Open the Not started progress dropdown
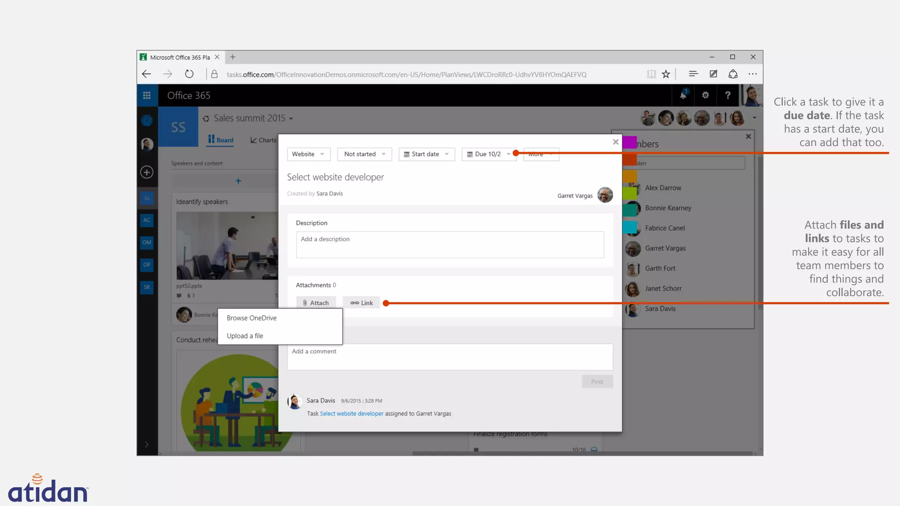The image size is (900, 506). pos(365,154)
